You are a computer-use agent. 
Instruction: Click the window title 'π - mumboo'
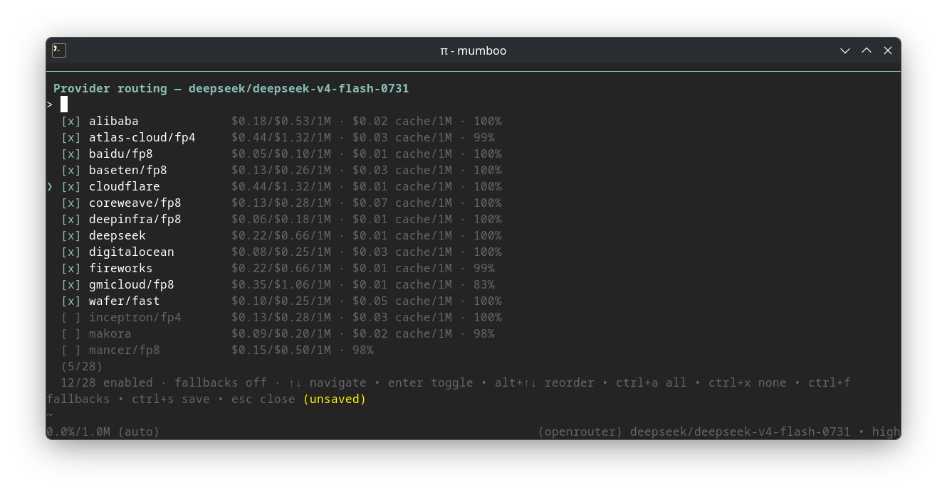click(473, 50)
